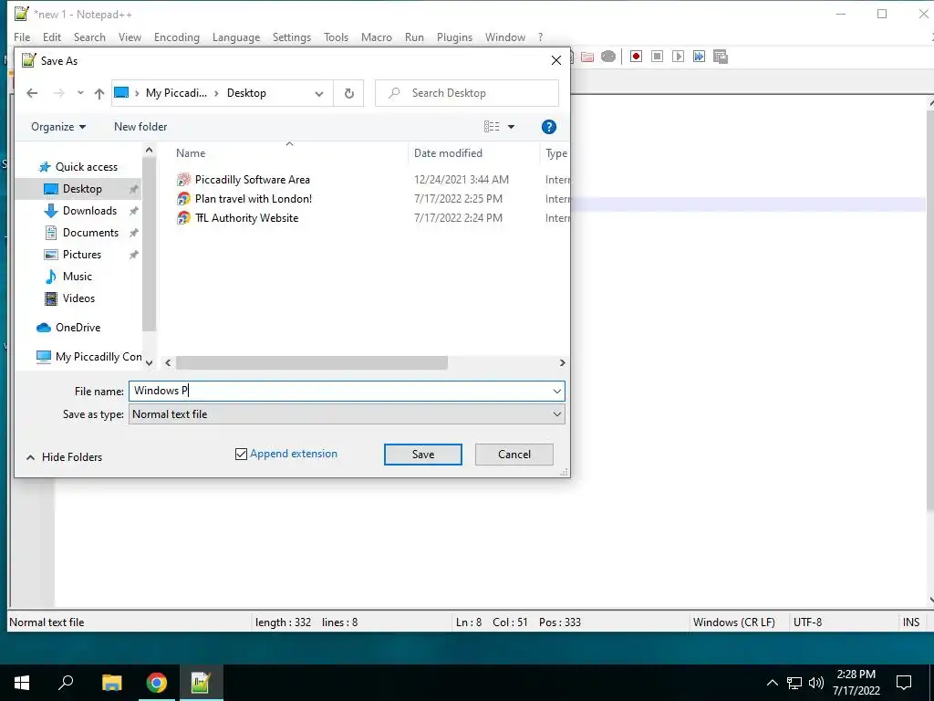Click Notepad++ taskbar icon
This screenshot has width=934, height=701.
(201, 683)
